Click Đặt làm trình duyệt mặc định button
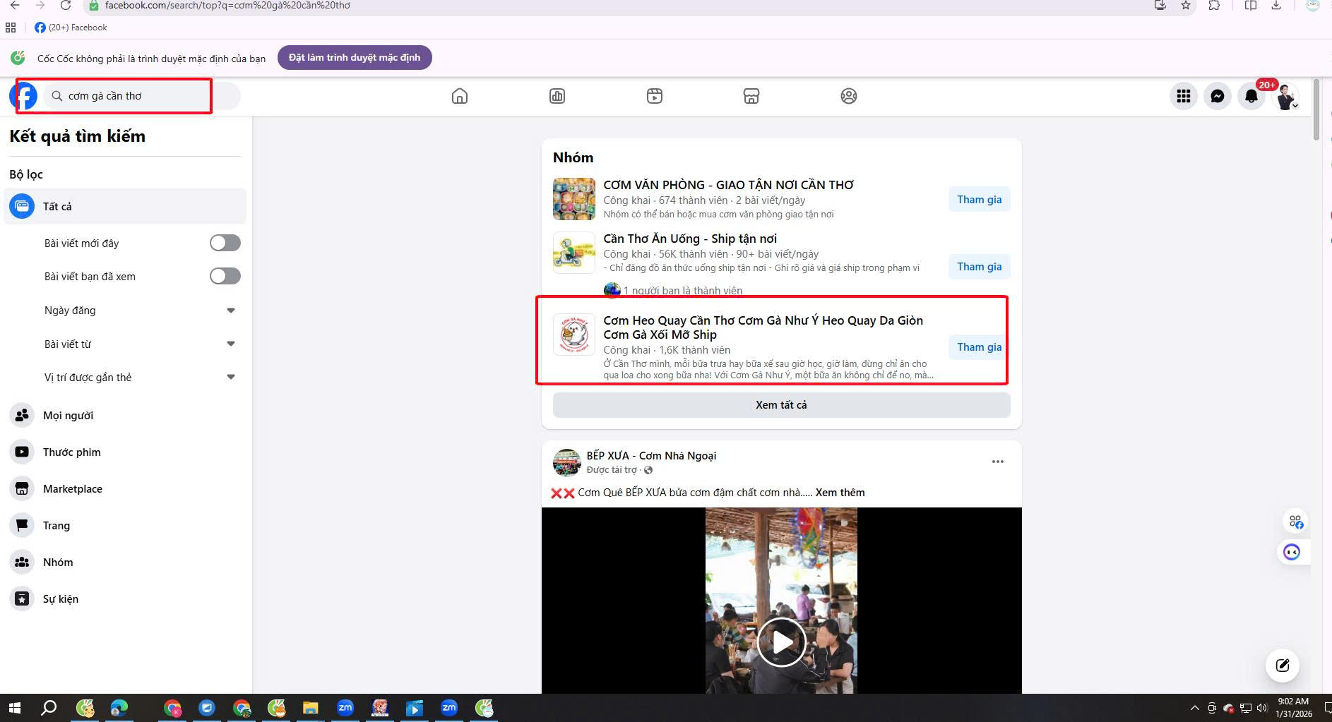This screenshot has width=1332, height=722. pyautogui.click(x=355, y=57)
